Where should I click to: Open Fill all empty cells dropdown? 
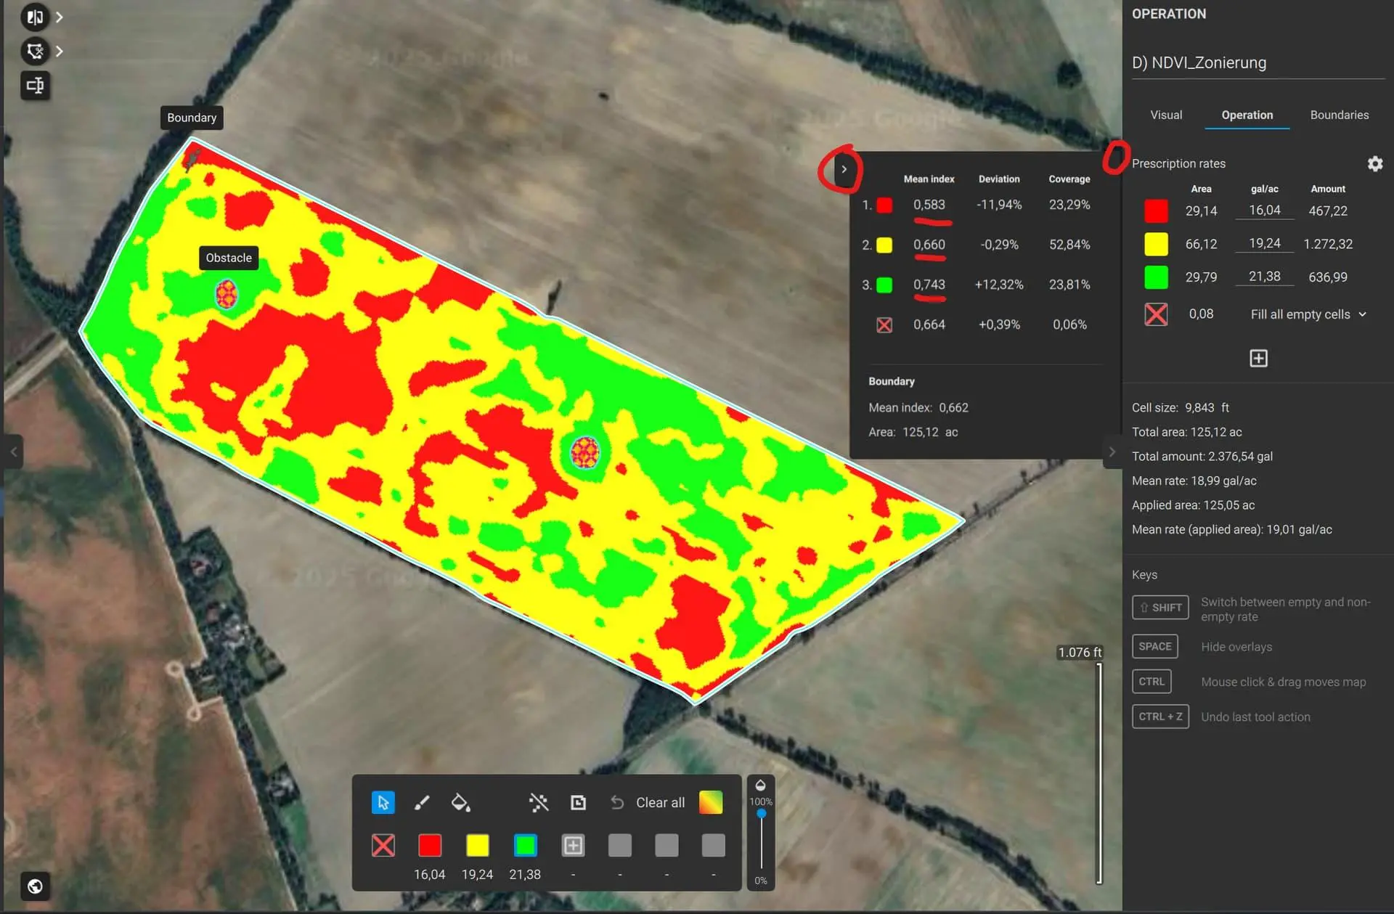click(x=1308, y=314)
